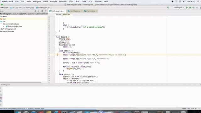The width and height of the screenshot is (201, 113).
Task: Select the .idea folder in the project tree
Action: [x=3, y=16]
